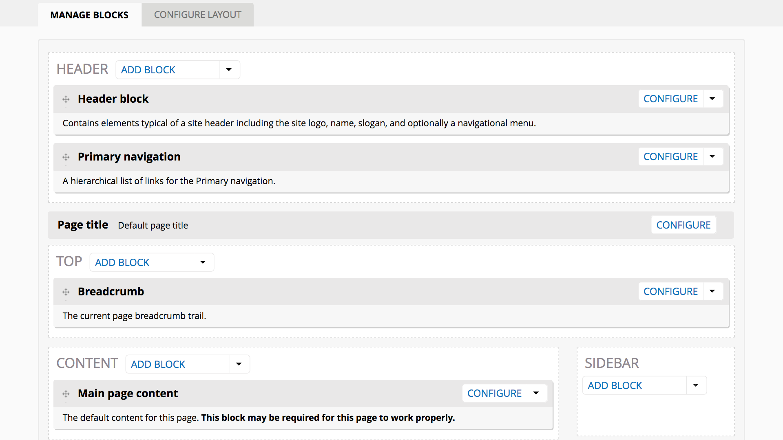Add Block to the Header region
The height and width of the screenshot is (440, 783).
point(148,70)
